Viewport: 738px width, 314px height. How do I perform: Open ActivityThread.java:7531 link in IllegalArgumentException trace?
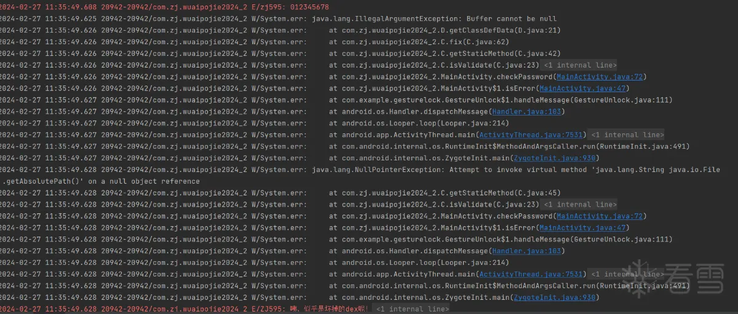coord(531,135)
